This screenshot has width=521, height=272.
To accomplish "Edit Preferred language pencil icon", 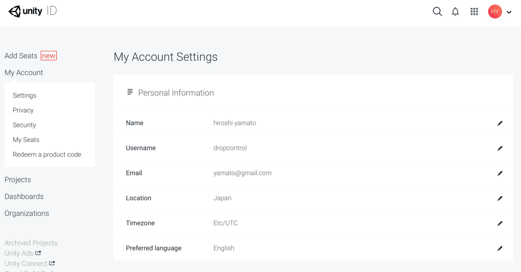I will [500, 249].
